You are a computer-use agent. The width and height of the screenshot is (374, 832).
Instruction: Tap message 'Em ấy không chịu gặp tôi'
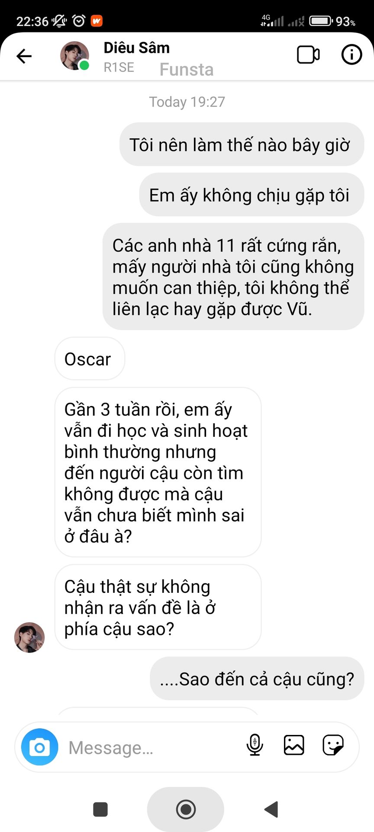point(251,195)
